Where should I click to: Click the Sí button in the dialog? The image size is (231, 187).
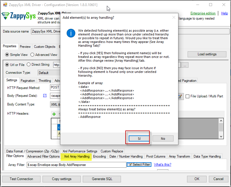click(139, 138)
